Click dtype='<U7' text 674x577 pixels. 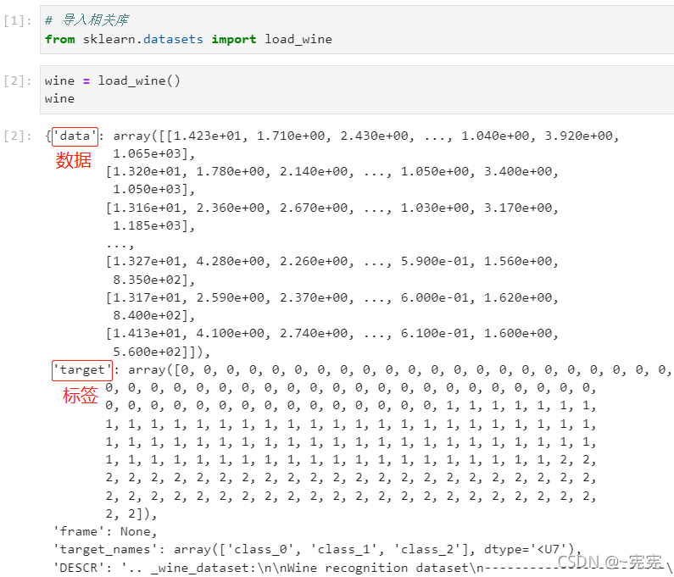[x=529, y=550]
